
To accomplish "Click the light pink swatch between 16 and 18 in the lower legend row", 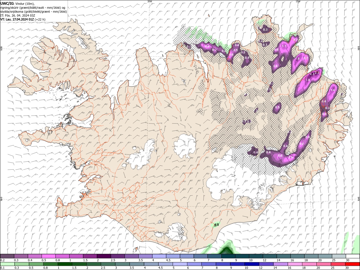I will click(x=295, y=264).
